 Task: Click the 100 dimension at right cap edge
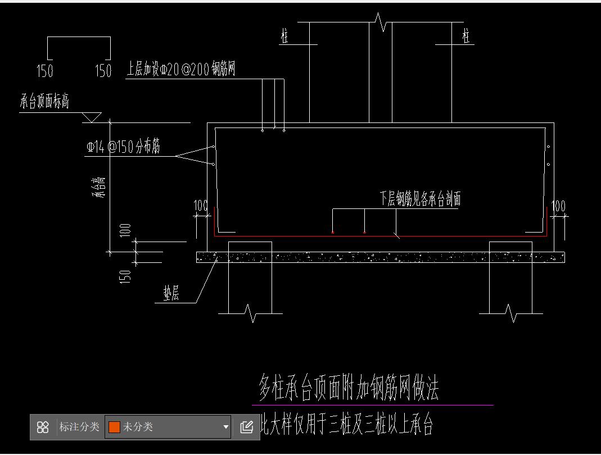(558, 206)
